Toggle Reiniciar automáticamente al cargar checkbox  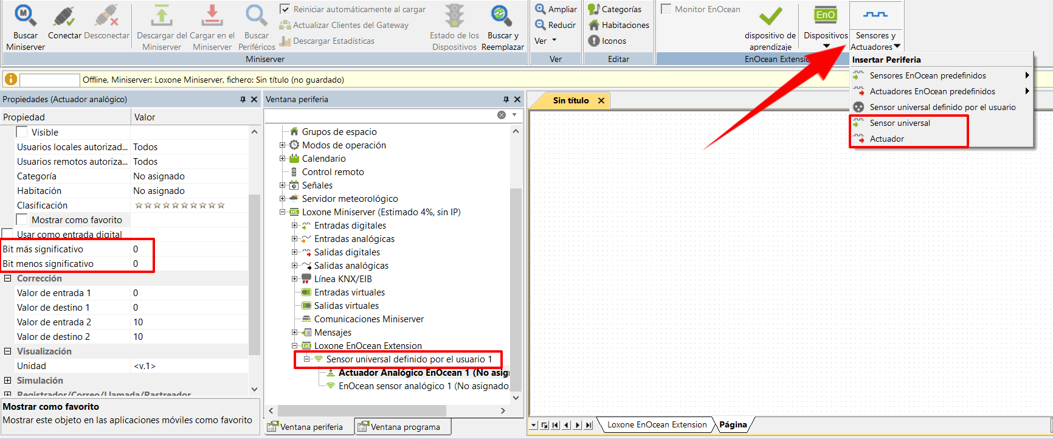point(285,9)
